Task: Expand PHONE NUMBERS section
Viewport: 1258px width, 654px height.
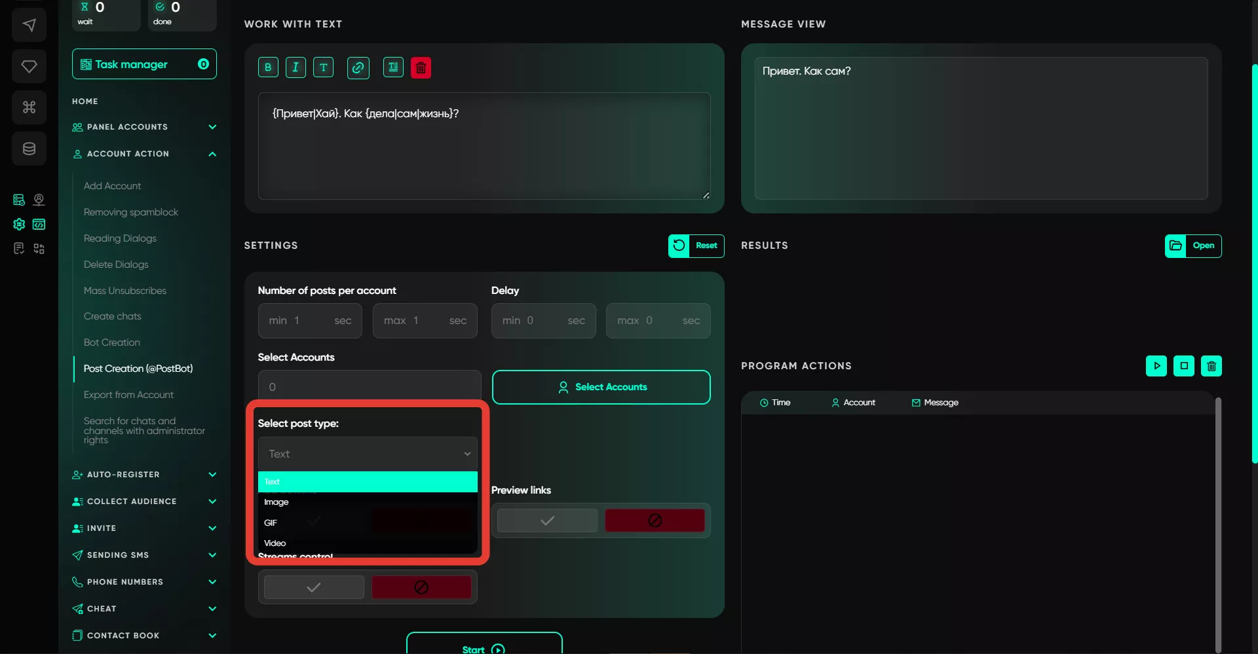Action: point(144,582)
